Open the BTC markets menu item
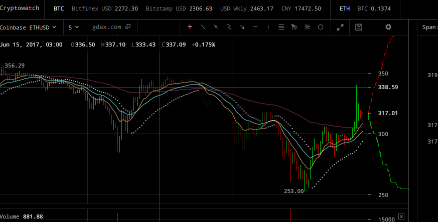Viewport: 438px width, 222px height. [x=59, y=8]
